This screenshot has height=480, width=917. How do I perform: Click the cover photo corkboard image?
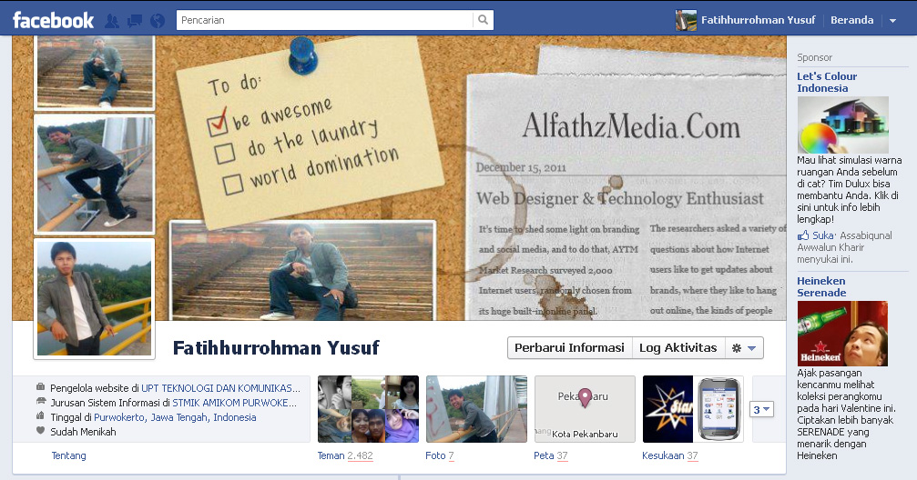(400, 178)
